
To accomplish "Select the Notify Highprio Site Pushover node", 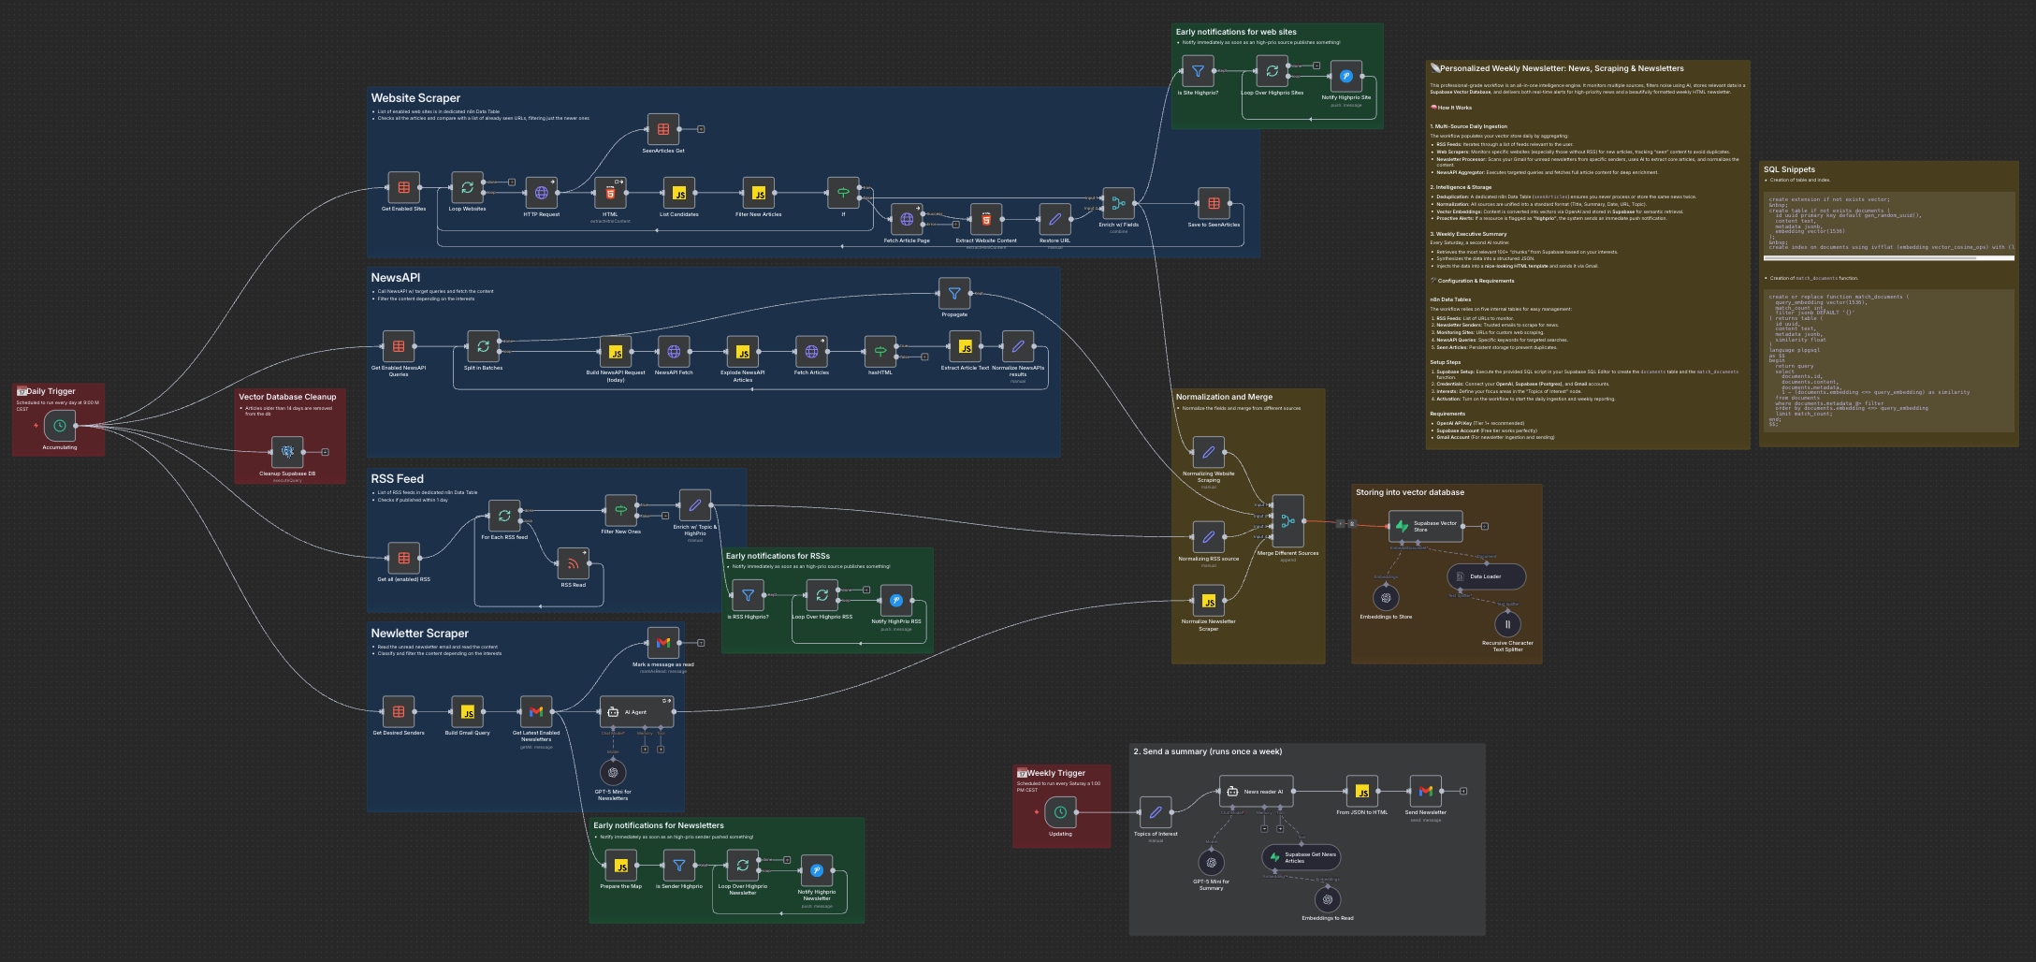I will (1346, 76).
